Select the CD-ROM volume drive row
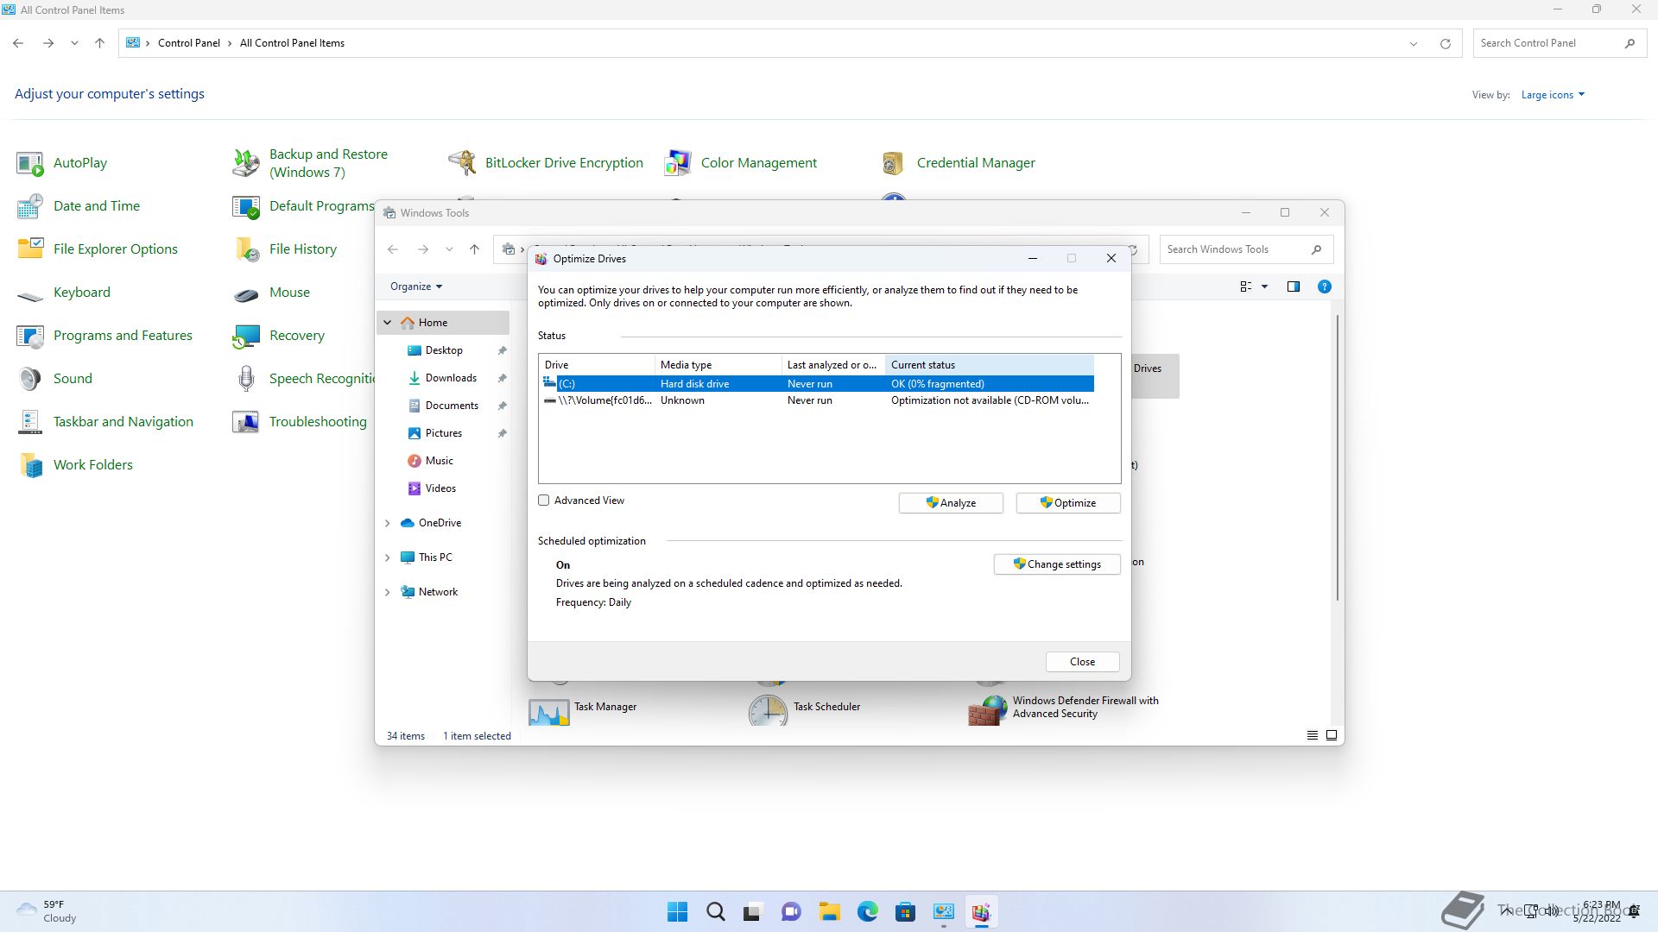 pyautogui.click(x=816, y=400)
